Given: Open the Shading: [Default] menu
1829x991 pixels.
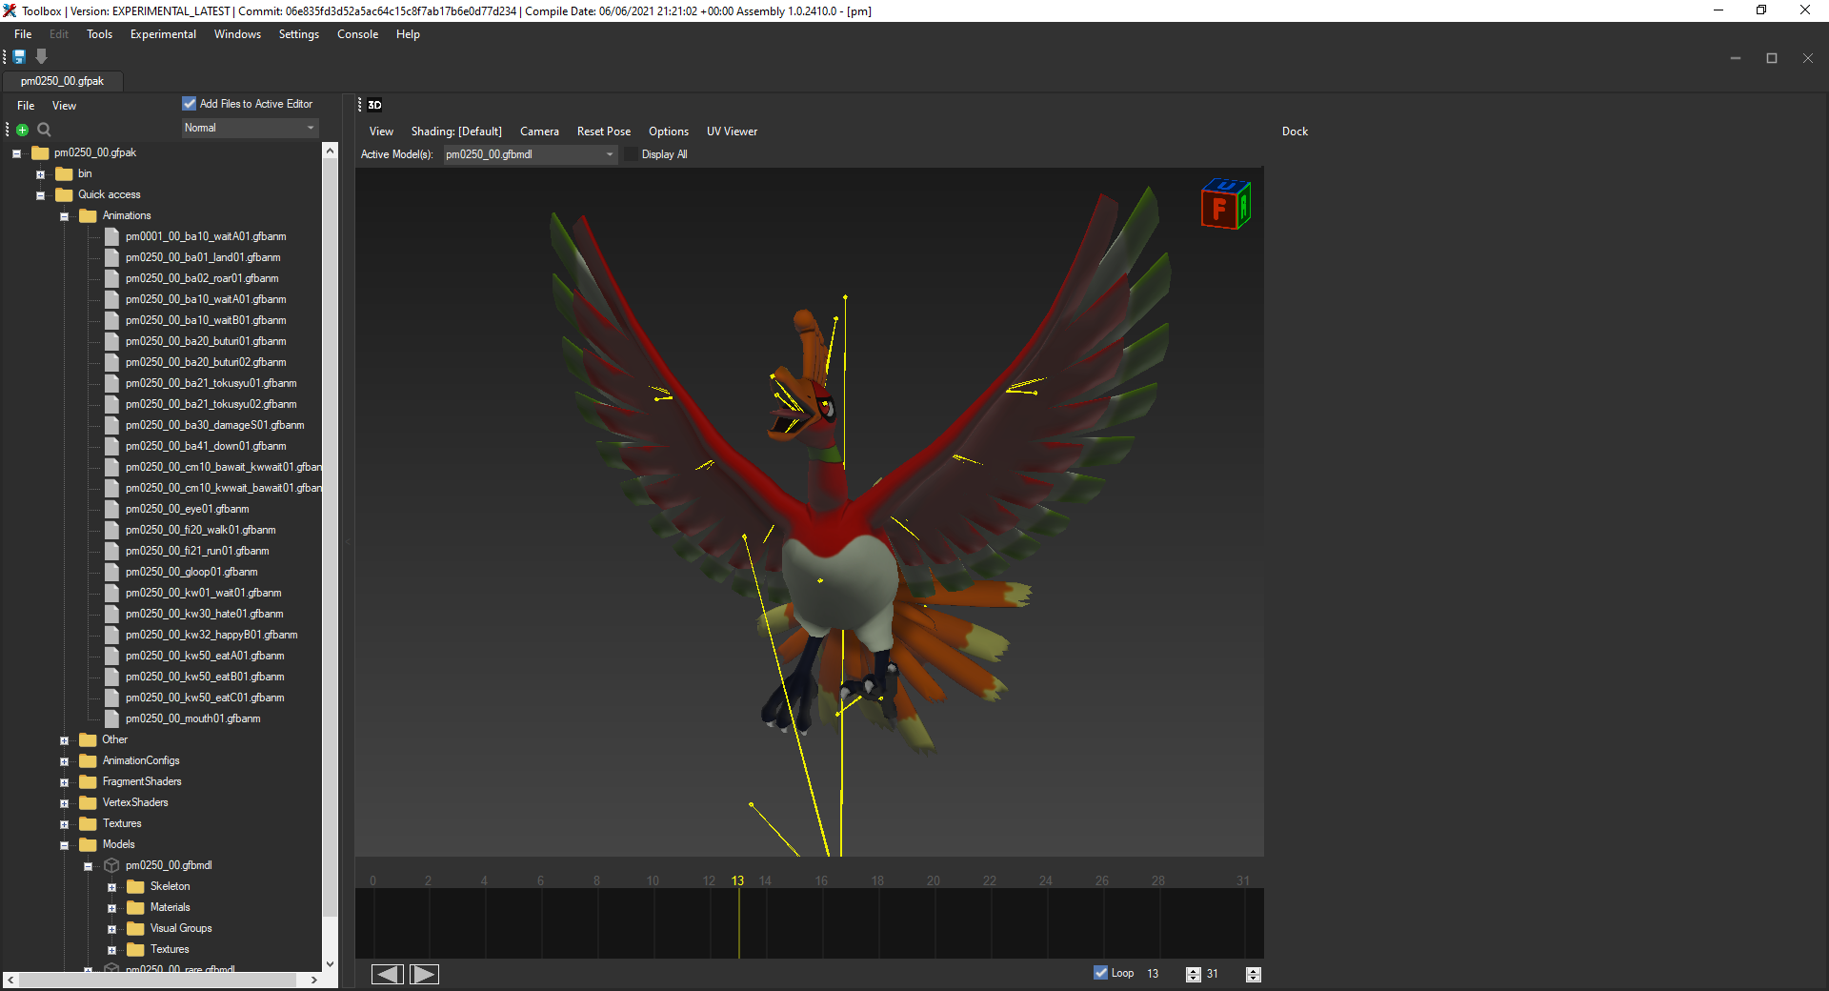Looking at the screenshot, I should click(x=456, y=131).
